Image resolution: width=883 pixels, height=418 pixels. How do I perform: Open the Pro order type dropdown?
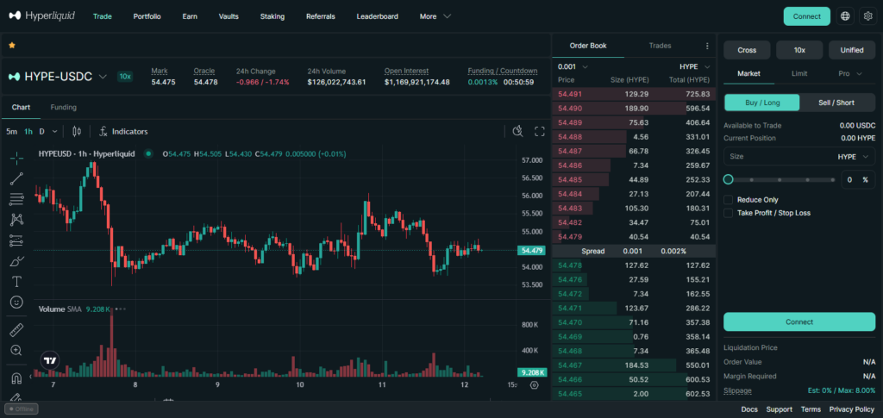pyautogui.click(x=850, y=74)
